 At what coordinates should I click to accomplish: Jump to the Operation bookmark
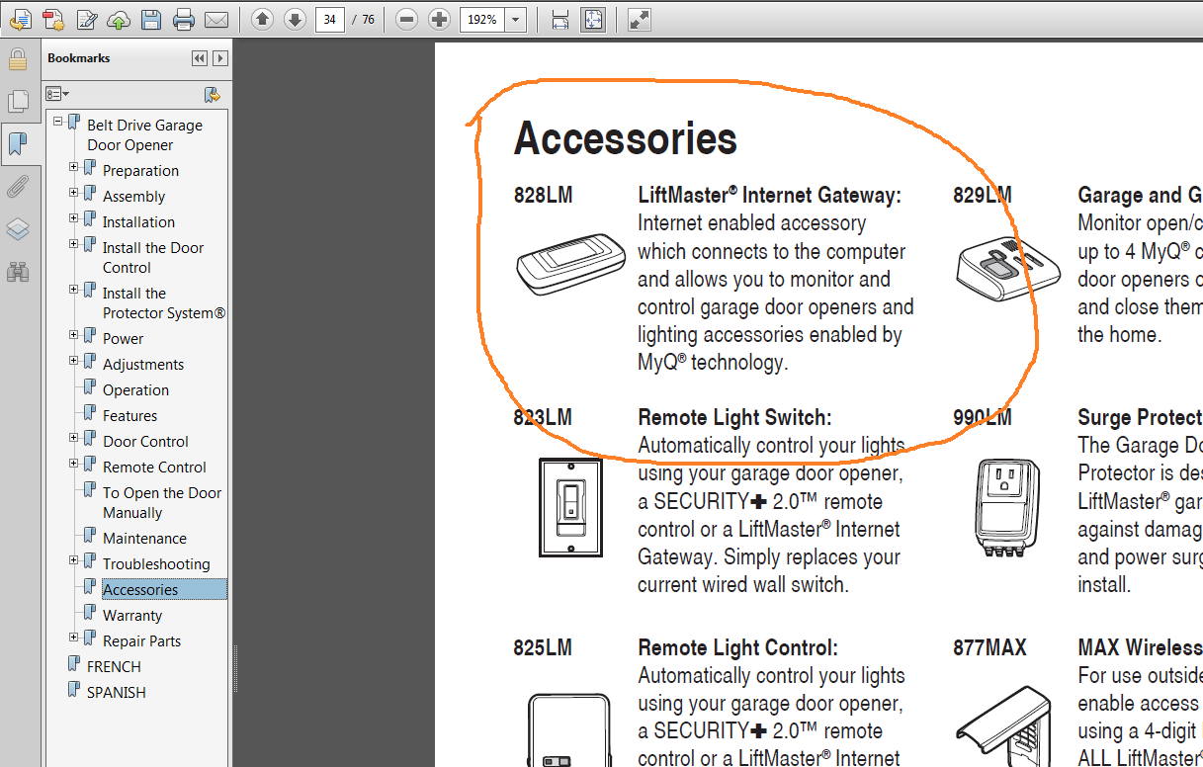tap(135, 390)
